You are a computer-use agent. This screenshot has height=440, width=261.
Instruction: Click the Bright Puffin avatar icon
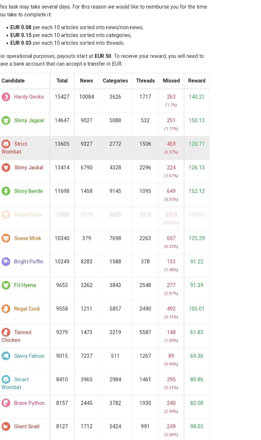coord(6,262)
